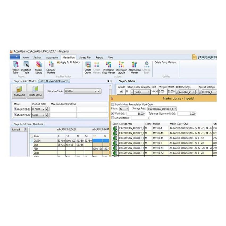
Task: Open the Automation ribbon tab
Action: tap(52, 57)
